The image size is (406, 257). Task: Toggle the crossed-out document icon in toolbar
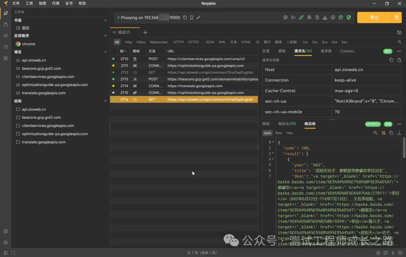click(x=317, y=18)
